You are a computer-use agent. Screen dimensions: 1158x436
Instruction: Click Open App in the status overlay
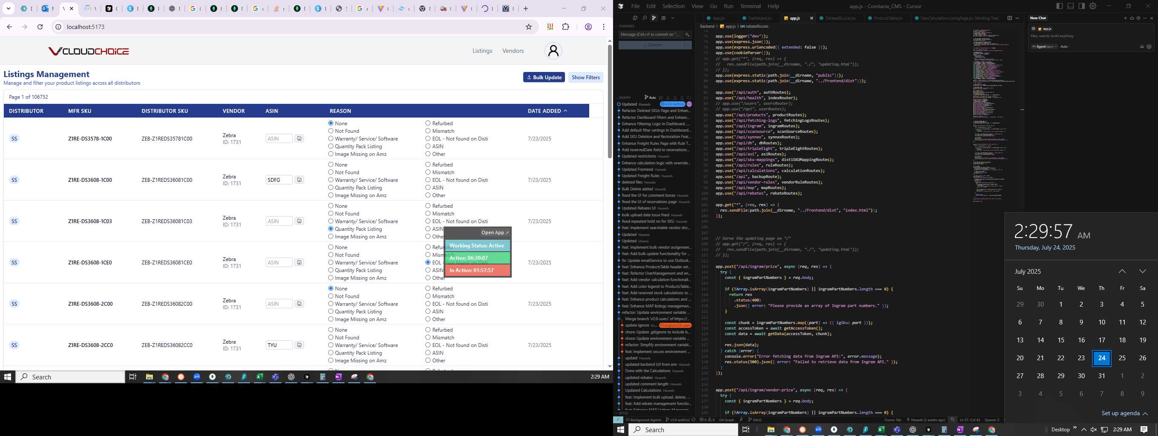pyautogui.click(x=495, y=232)
